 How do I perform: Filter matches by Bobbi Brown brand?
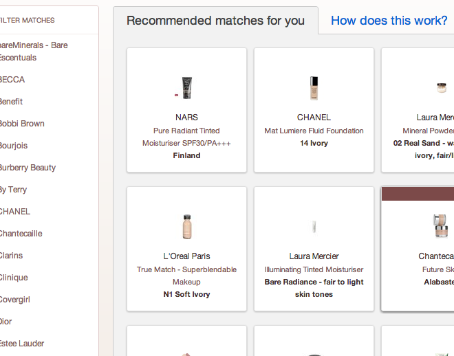(x=22, y=124)
